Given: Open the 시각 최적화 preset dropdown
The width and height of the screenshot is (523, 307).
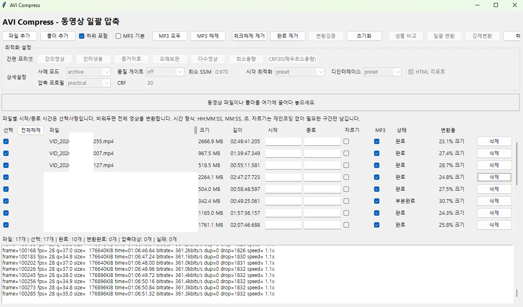Looking at the screenshot, I should 300,72.
